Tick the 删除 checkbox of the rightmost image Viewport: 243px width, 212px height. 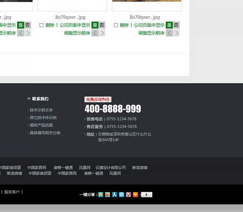(116, 25)
